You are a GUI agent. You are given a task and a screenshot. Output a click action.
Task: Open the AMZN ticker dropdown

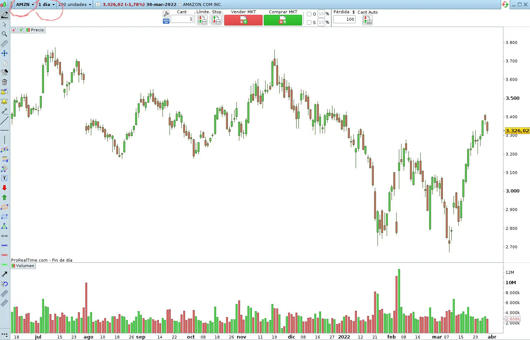click(x=25, y=4)
